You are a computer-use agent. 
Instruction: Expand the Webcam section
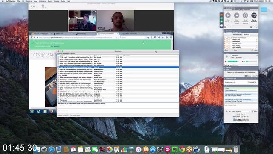225,68
